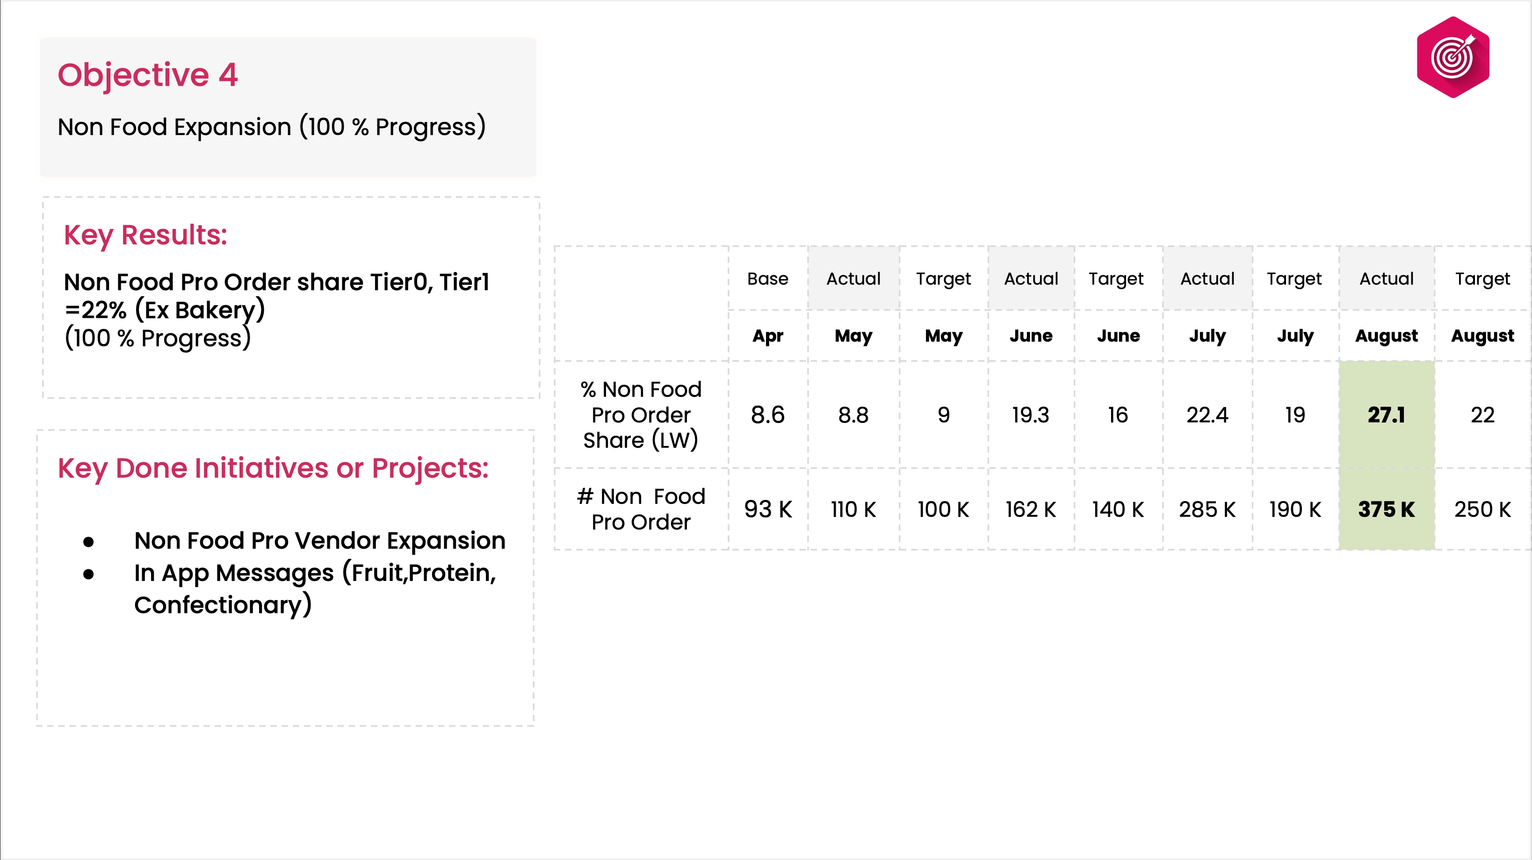Click the 285 K July actual cell
Viewport: 1532px width, 860px height.
(x=1207, y=509)
